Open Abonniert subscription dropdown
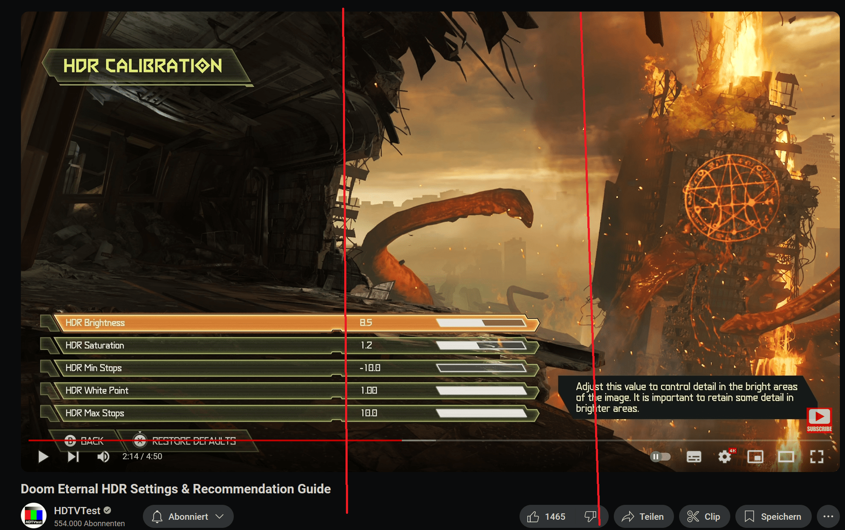Screen dimensions: 845x530 pyautogui.click(x=188, y=516)
